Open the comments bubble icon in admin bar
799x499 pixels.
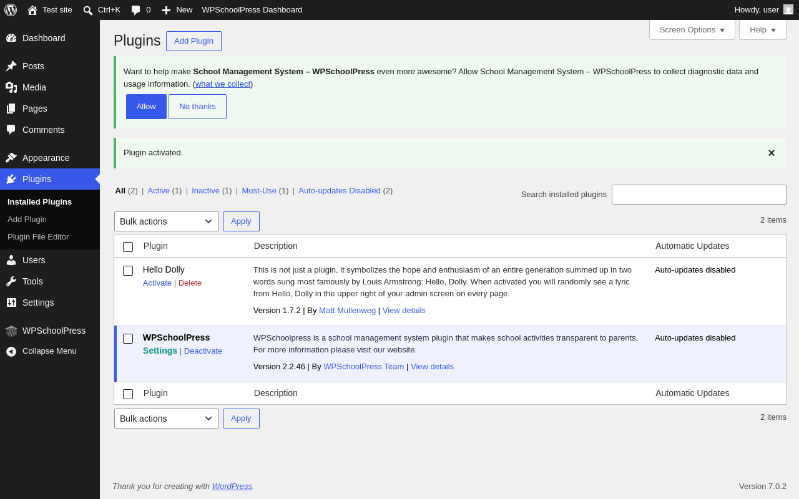pyautogui.click(x=135, y=10)
